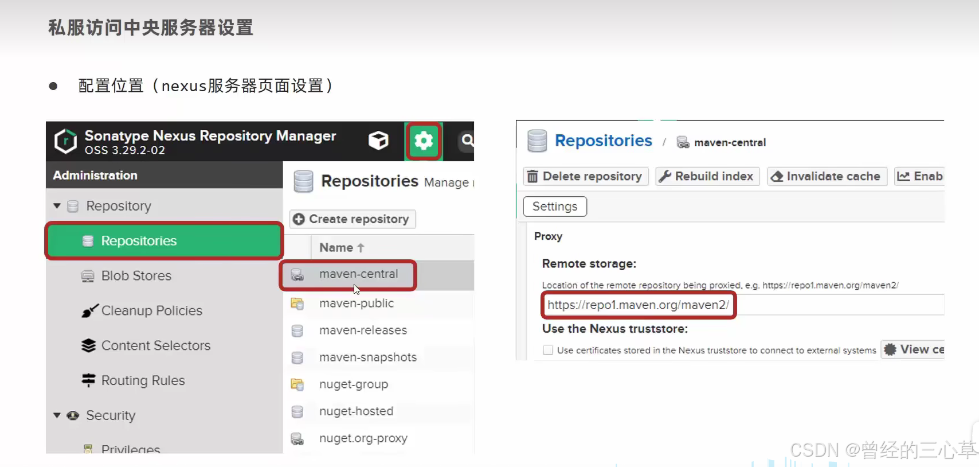Click the Rebuild index button
The width and height of the screenshot is (979, 467).
(708, 177)
